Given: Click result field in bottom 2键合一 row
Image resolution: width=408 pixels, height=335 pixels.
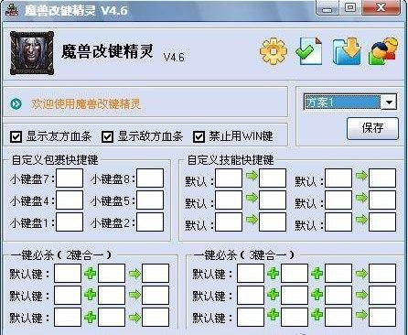Looking at the screenshot, I should pyautogui.click(x=156, y=317).
